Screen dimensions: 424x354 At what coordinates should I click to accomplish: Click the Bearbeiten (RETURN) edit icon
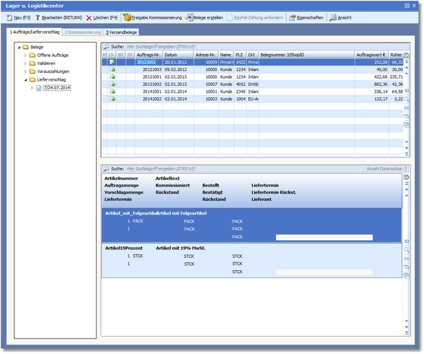[x=38, y=17]
